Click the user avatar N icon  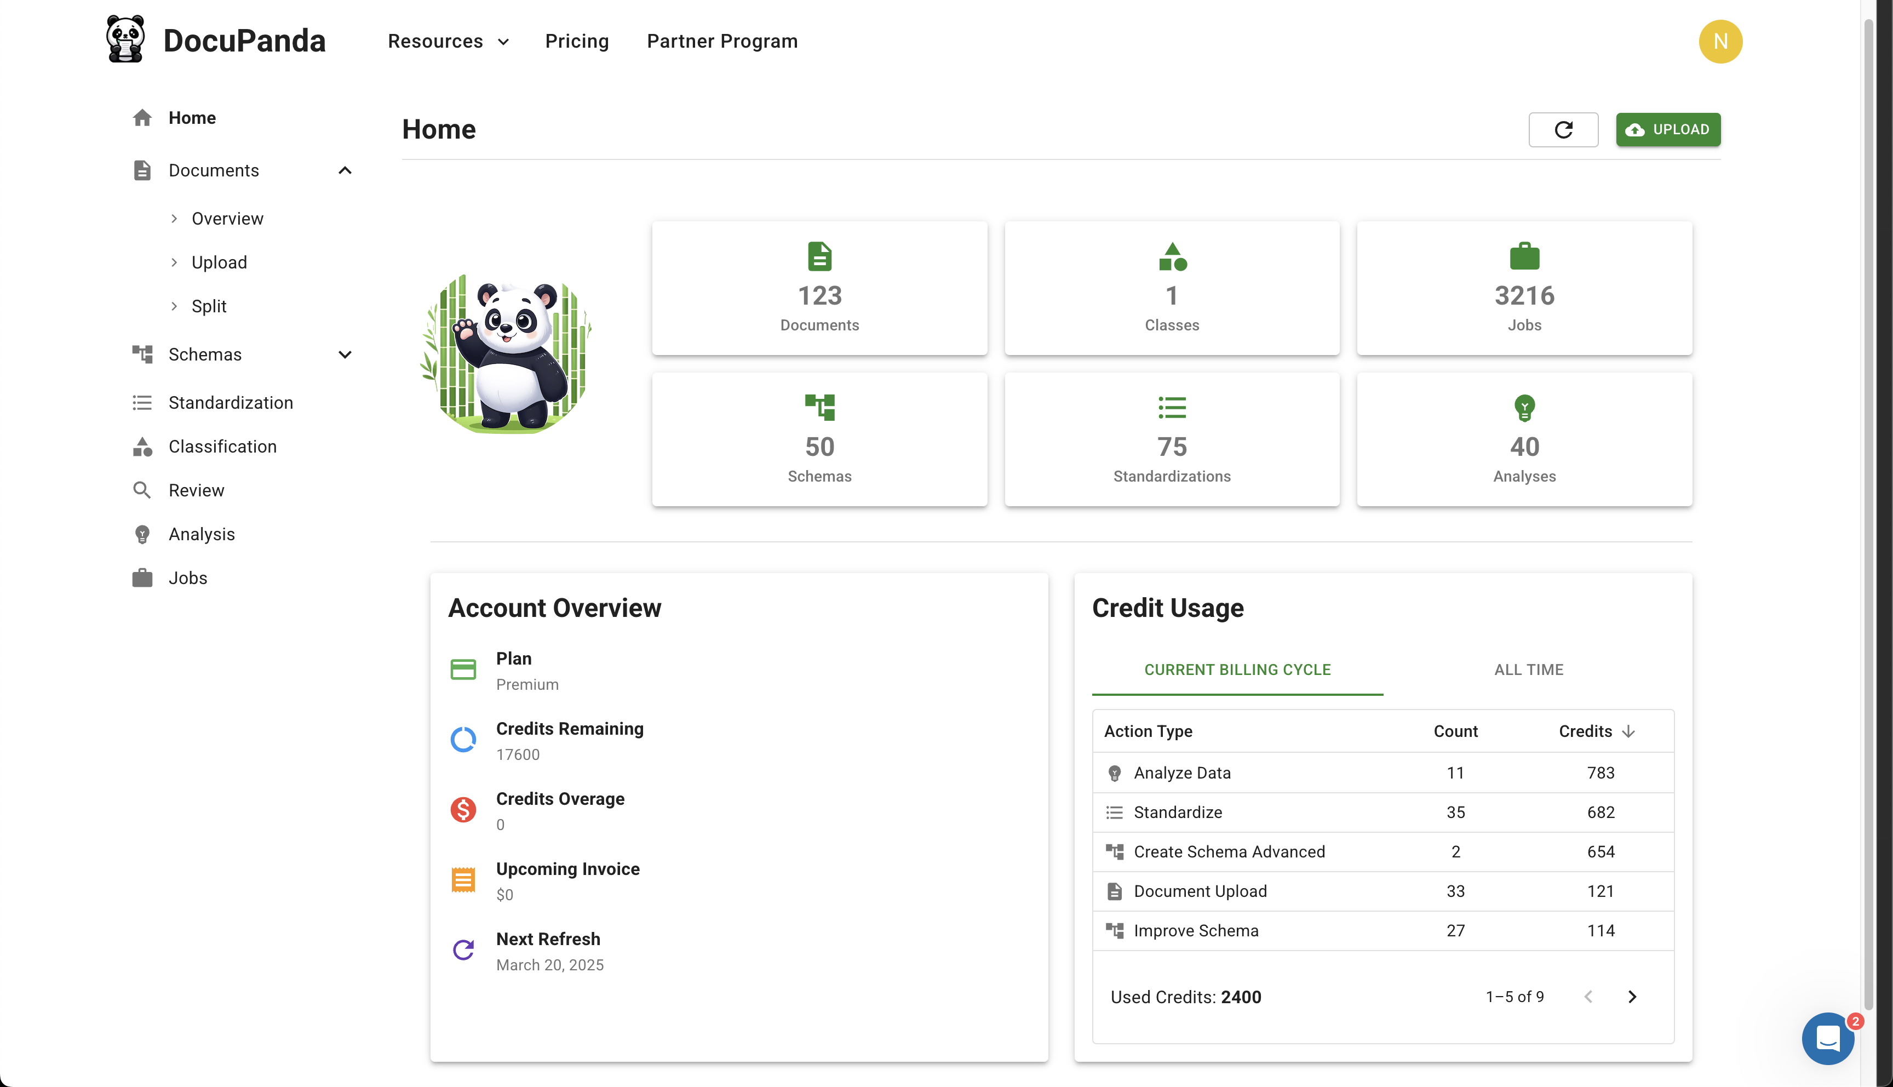click(1719, 42)
